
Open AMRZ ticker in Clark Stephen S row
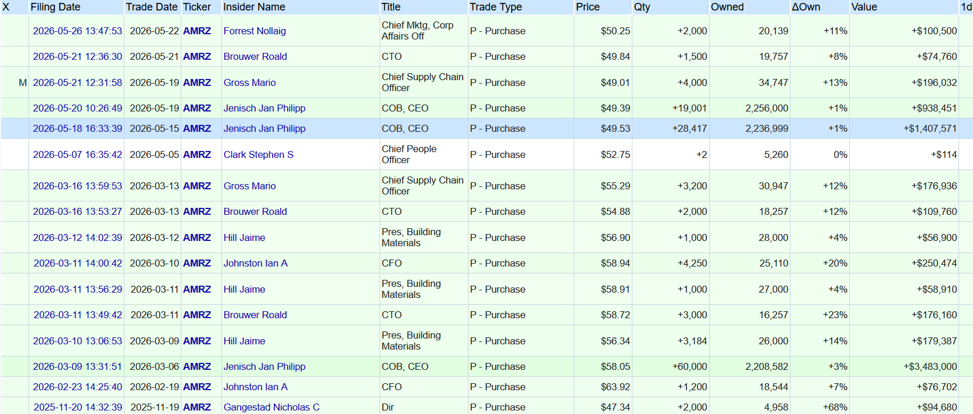[x=197, y=154]
